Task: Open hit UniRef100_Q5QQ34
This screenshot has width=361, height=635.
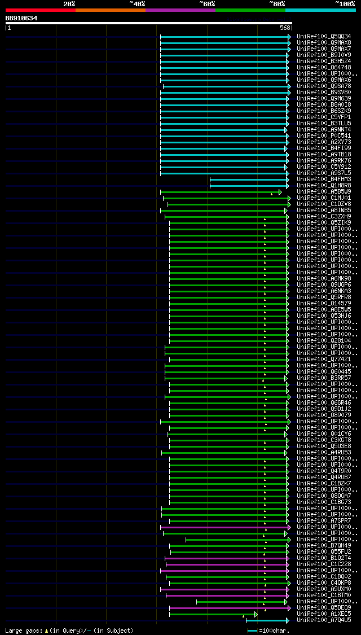Action: click(x=324, y=37)
